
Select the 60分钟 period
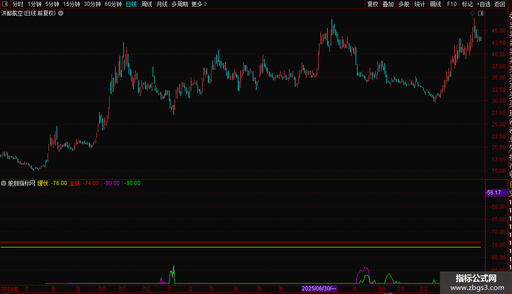click(113, 4)
